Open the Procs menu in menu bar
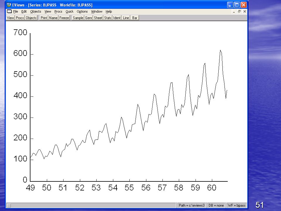The image size is (281, 211). click(58, 11)
